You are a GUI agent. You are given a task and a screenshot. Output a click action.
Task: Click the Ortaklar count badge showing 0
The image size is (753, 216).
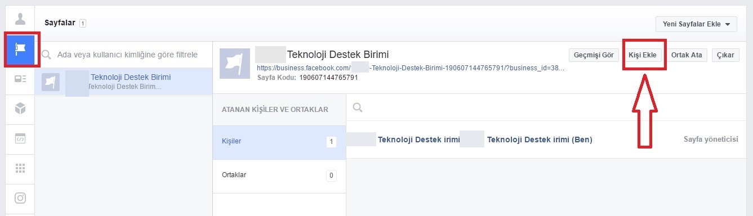(x=331, y=175)
